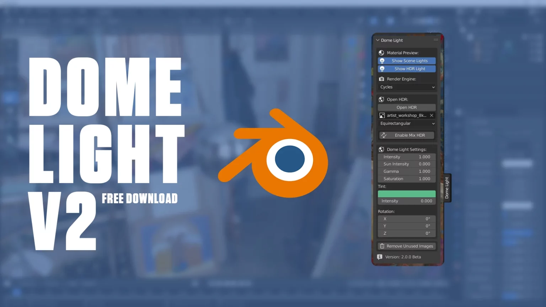Click the trash icon on Remove Unused Images
The height and width of the screenshot is (307, 546).
click(382, 246)
